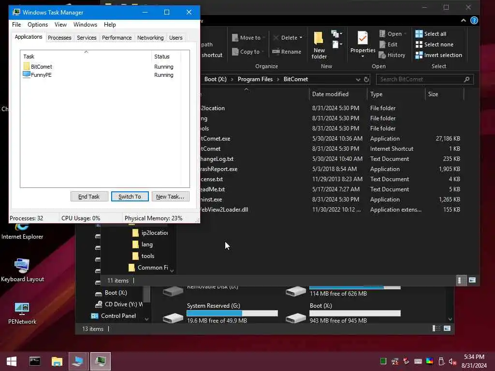Sort tasks by the Task column header
Image resolution: width=495 pixels, height=371 pixels.
pos(86,56)
